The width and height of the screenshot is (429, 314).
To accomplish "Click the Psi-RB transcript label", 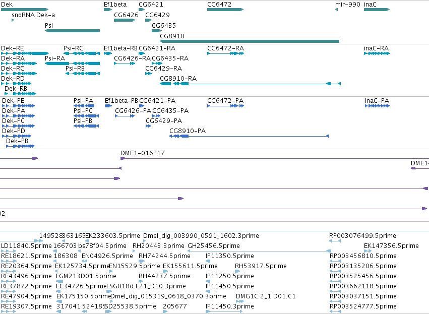I will click(75, 69).
